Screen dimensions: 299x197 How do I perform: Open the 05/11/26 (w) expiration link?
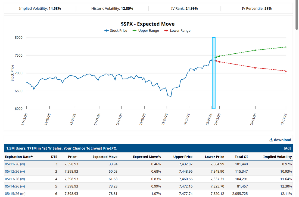[15, 164]
